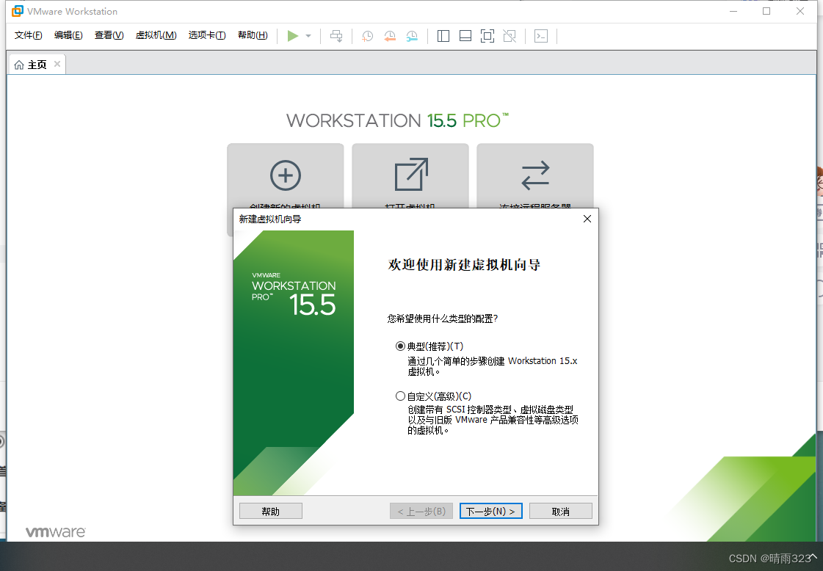
Task: Toggle the library sidebar view icon
Action: [443, 36]
